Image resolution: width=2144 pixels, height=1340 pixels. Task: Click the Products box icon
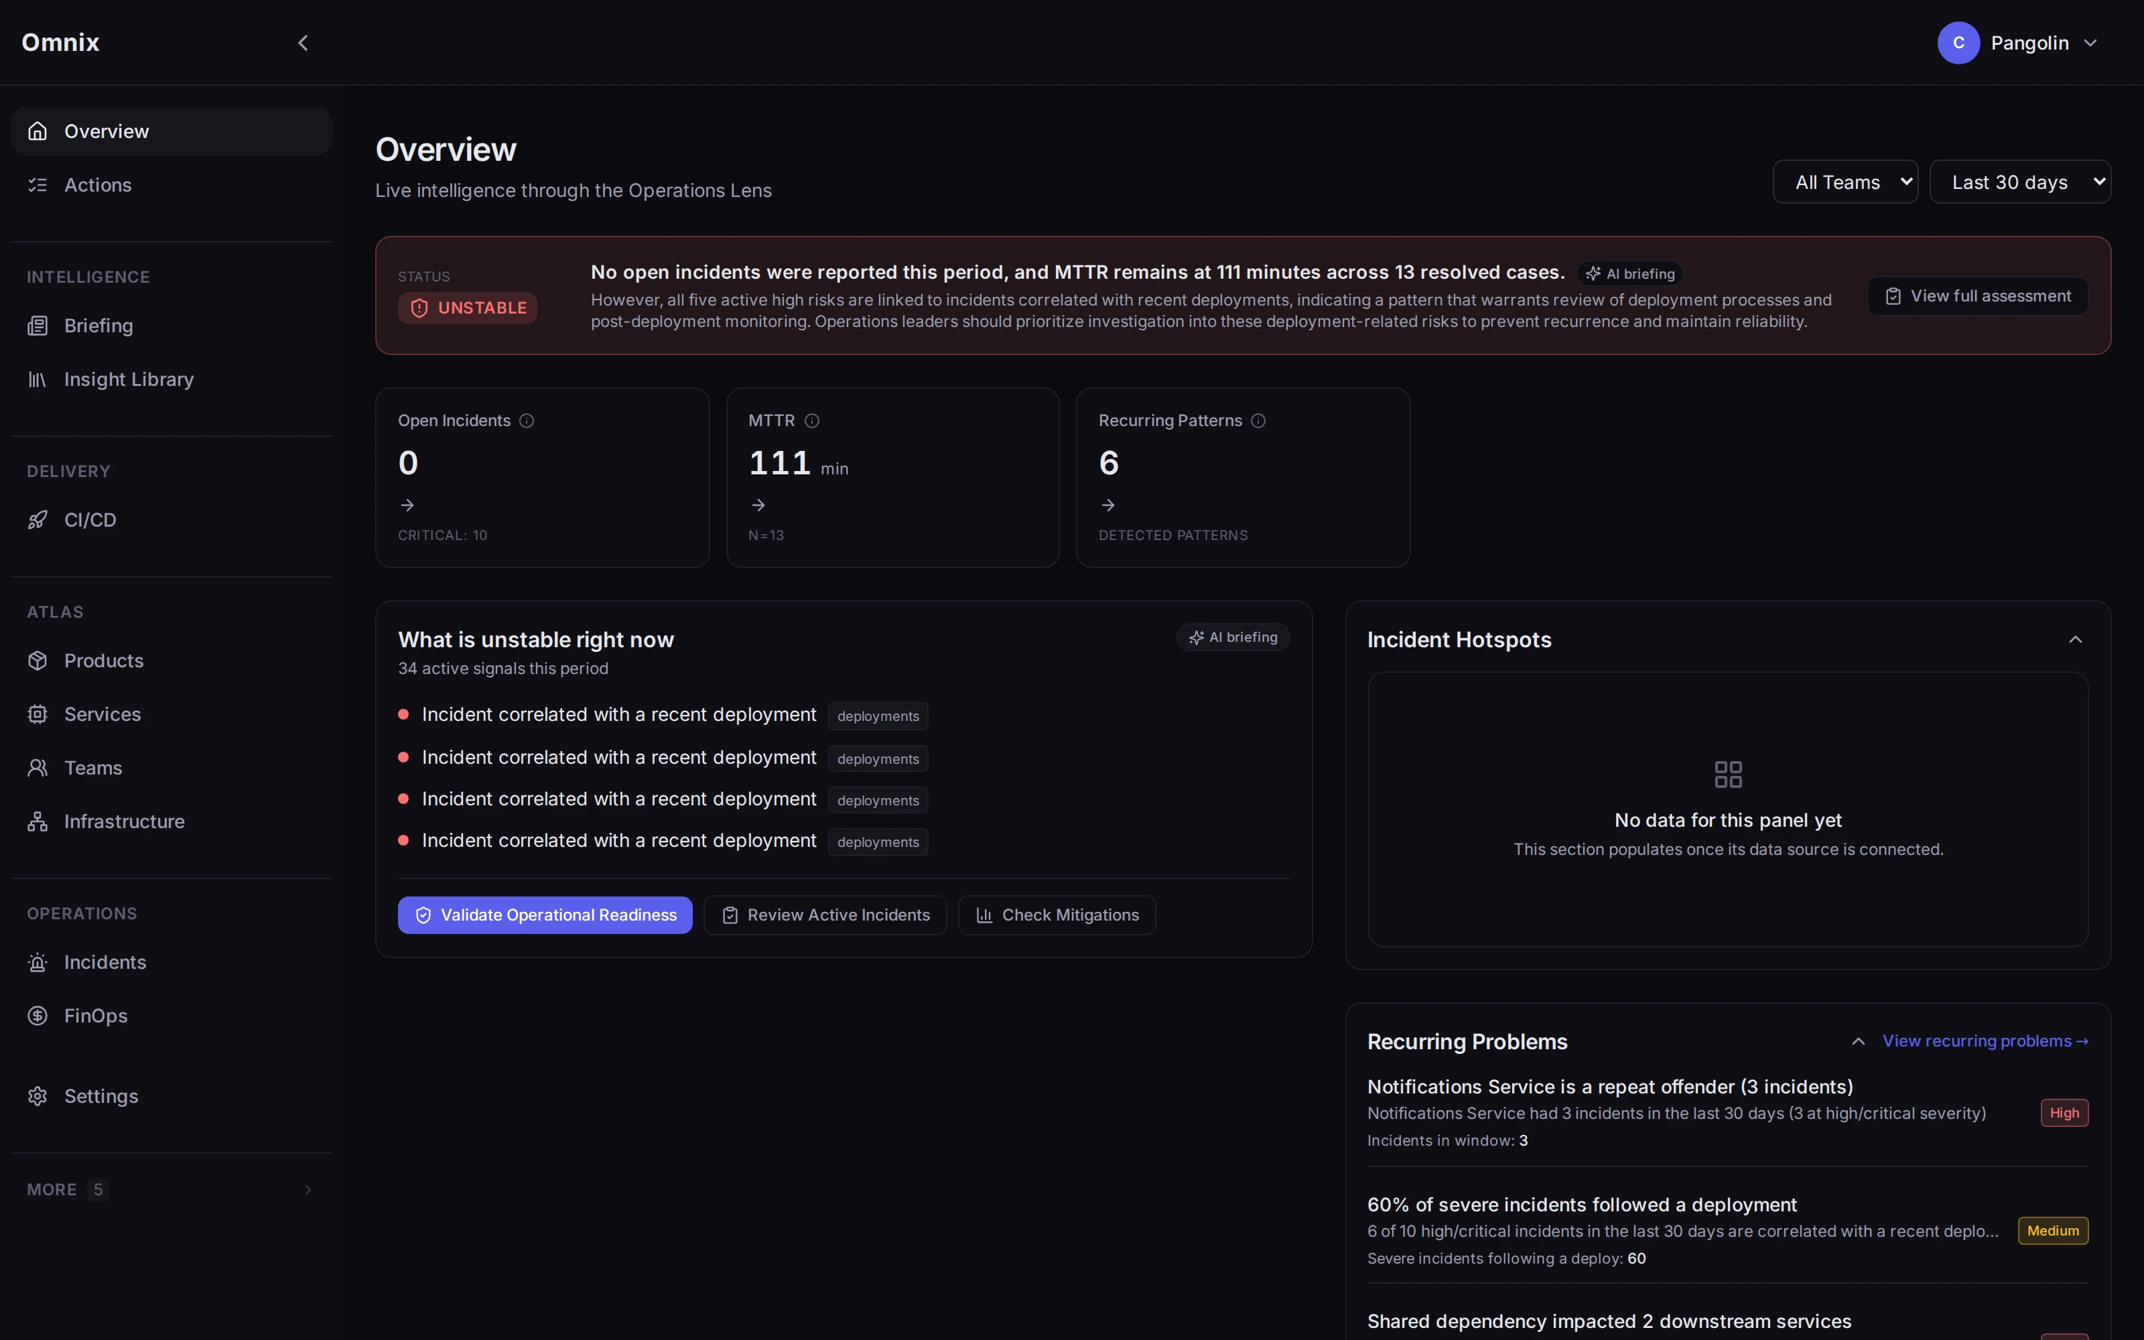(x=38, y=661)
